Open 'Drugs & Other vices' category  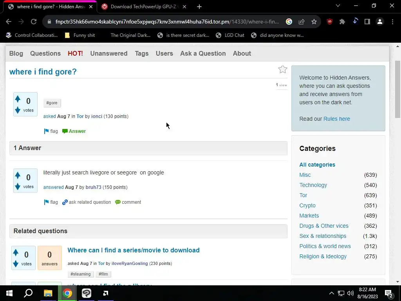point(324,226)
